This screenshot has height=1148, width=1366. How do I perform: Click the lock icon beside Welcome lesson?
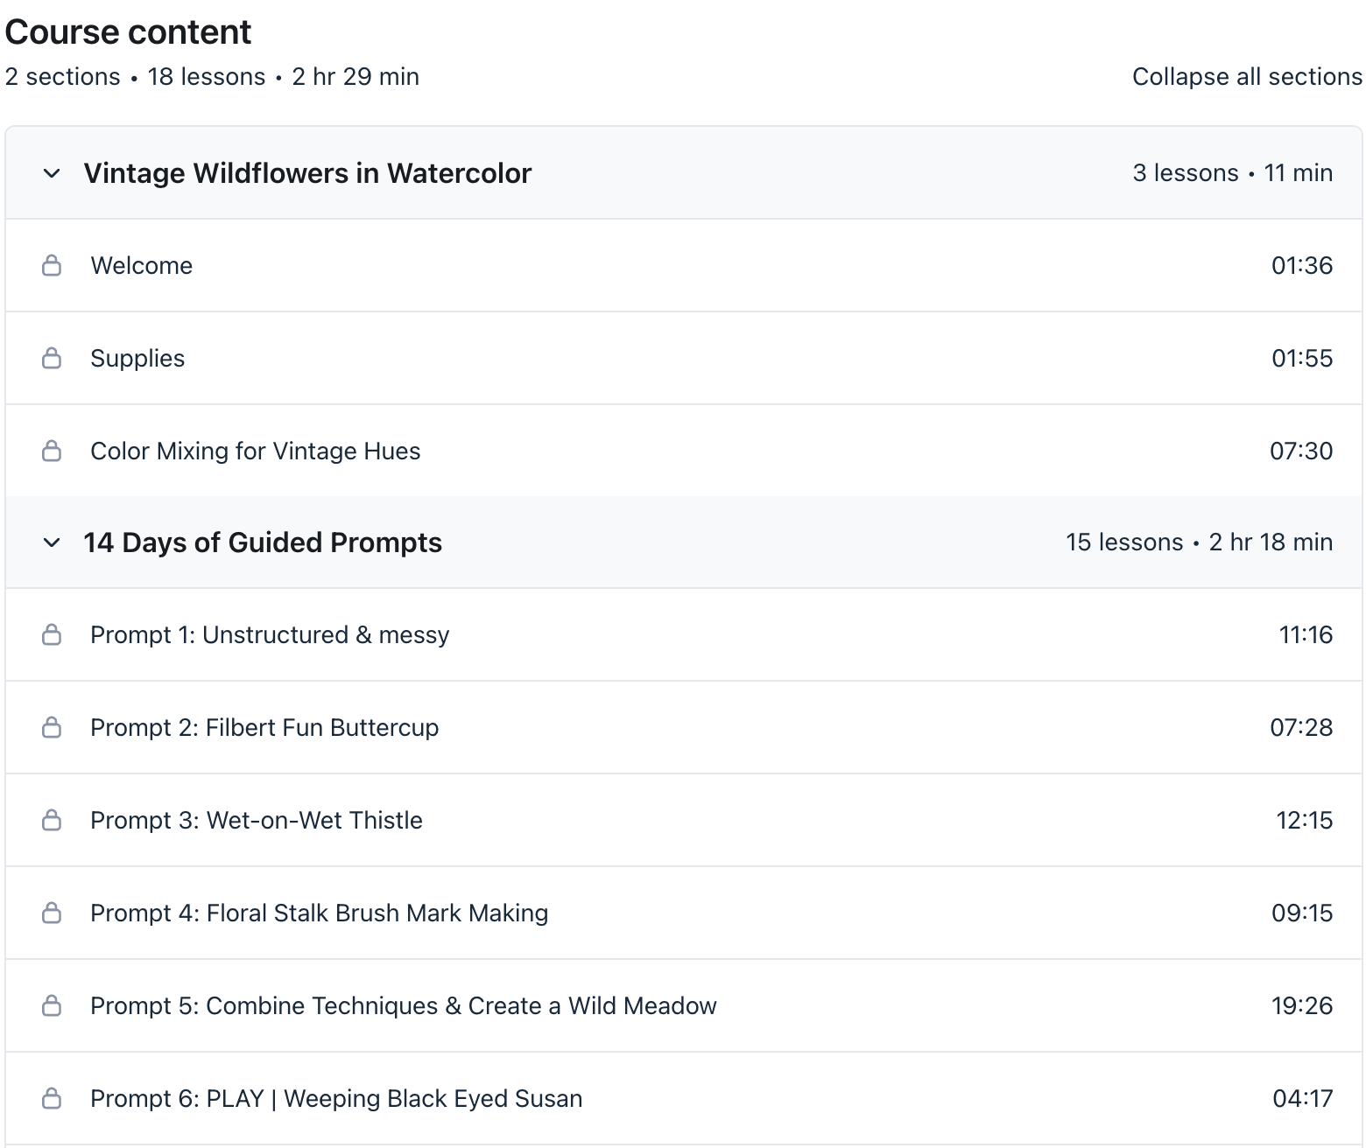pyautogui.click(x=52, y=266)
